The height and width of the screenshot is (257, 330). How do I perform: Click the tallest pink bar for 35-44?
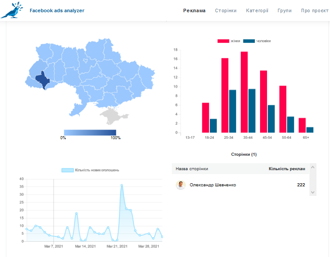pyautogui.click(x=244, y=92)
